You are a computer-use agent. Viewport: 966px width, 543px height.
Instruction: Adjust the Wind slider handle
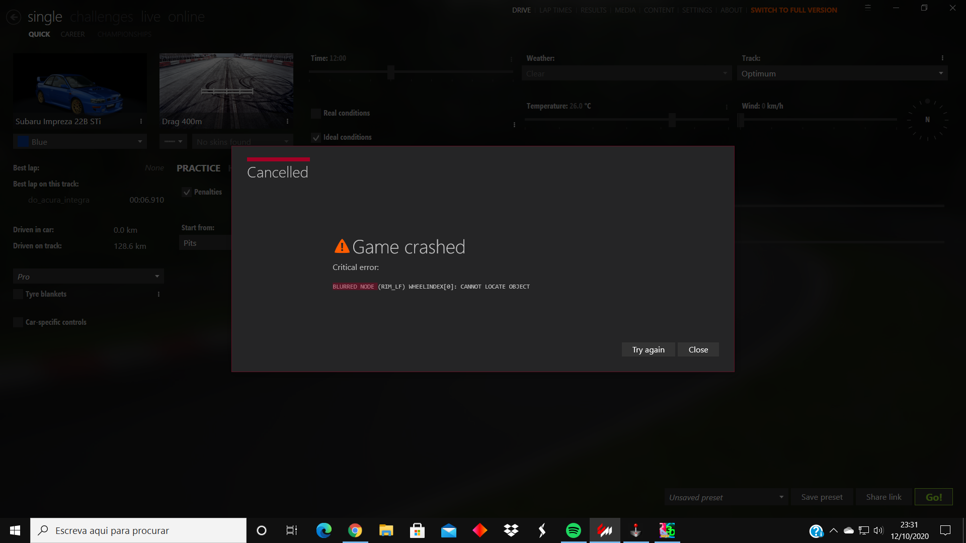pos(741,120)
